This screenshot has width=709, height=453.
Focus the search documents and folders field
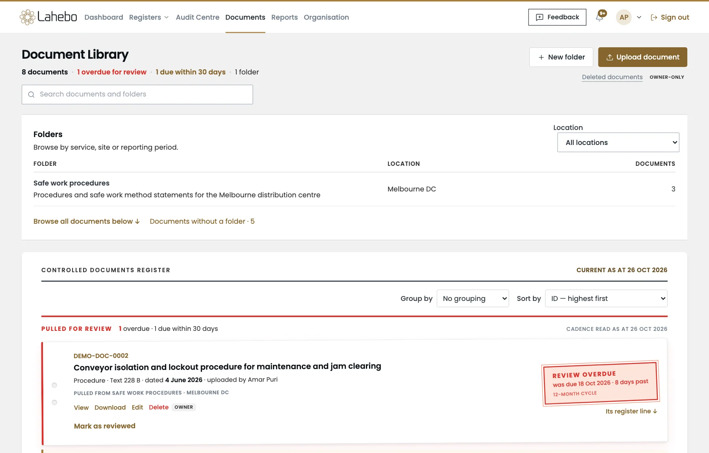click(x=137, y=95)
